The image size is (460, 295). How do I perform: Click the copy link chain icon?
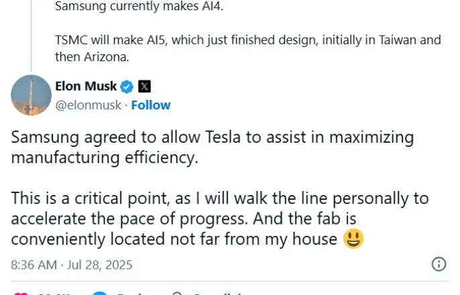tap(178, 293)
